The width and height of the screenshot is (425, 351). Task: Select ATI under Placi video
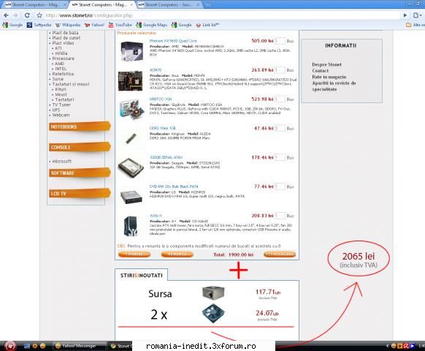point(58,48)
